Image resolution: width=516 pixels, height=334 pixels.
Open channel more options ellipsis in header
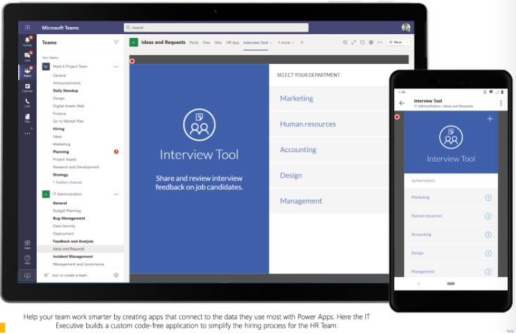[x=380, y=42]
